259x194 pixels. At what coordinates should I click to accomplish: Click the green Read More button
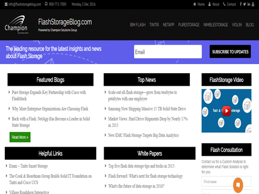point(20,137)
